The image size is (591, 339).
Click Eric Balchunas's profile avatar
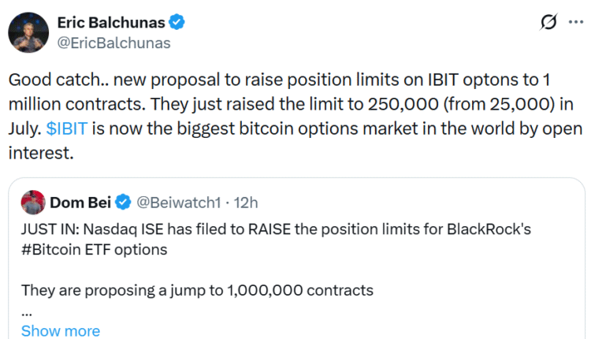coord(28,32)
